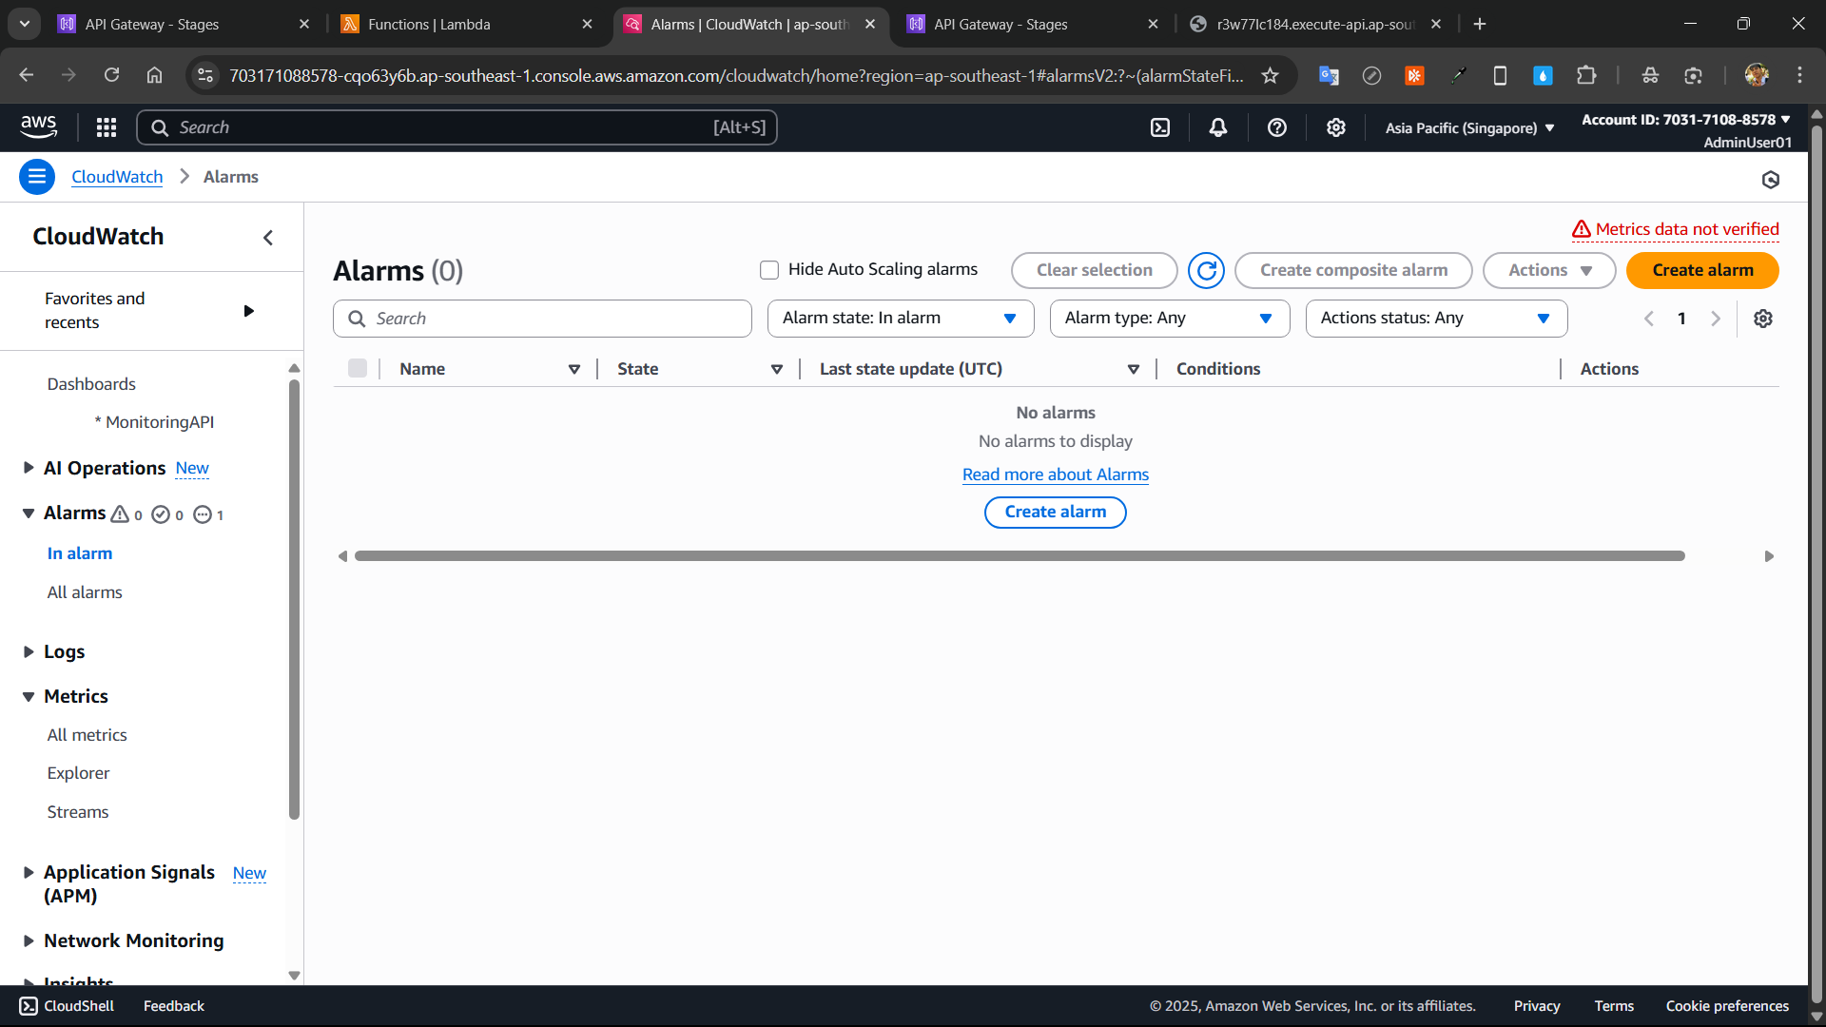Click AWS top Search bar
Viewport: 1826px width, 1027px height.
[x=456, y=127]
